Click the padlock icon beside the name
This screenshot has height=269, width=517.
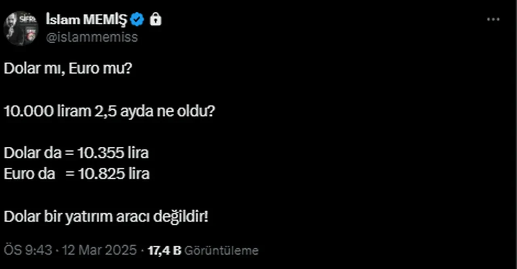click(x=156, y=19)
